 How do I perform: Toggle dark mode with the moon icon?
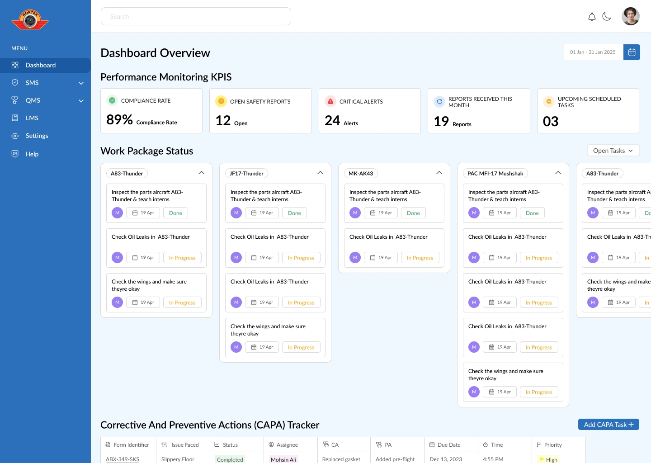pos(607,17)
